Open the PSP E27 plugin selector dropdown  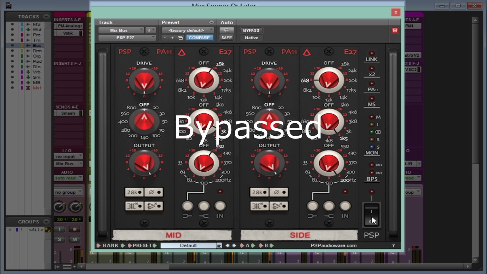[127, 38]
